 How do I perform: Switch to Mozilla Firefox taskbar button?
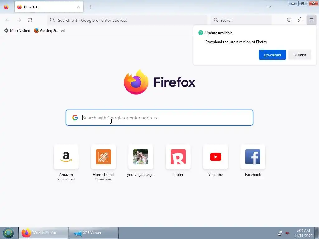pos(43,233)
